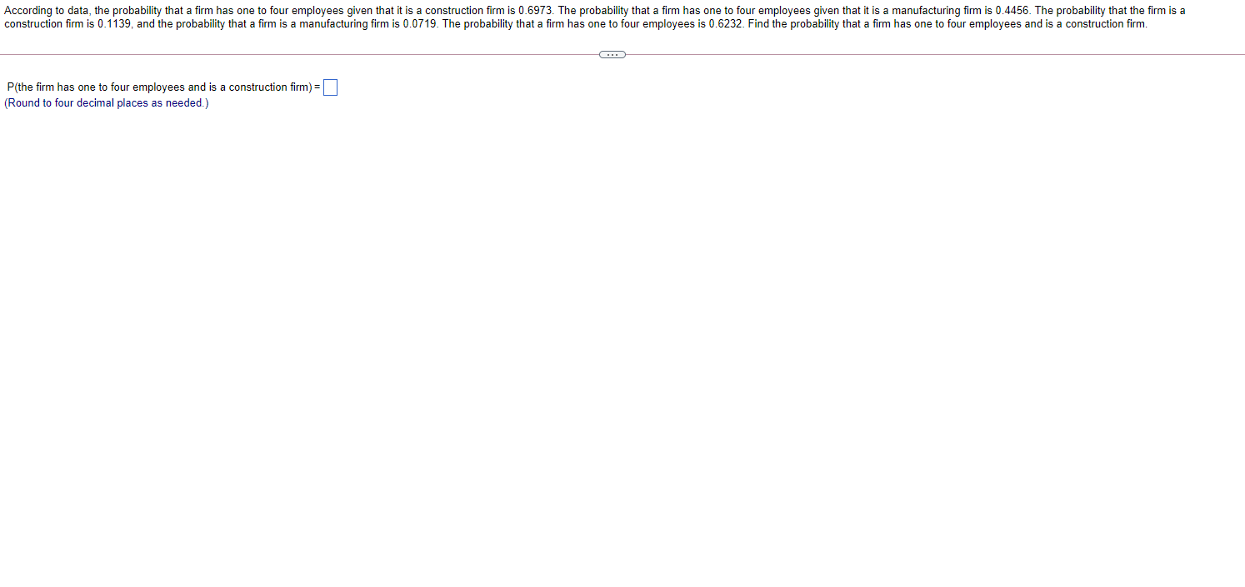Click 'Find the probability' in the problem text
This screenshot has height=587, width=1245.
pos(796,24)
